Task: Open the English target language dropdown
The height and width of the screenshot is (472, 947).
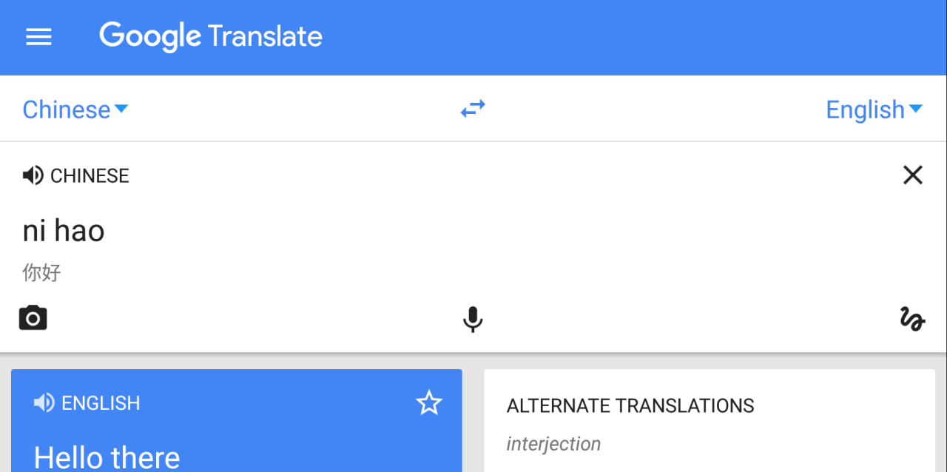Action: pyautogui.click(x=865, y=109)
